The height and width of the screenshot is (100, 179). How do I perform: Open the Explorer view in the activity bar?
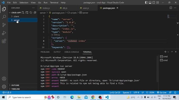[4, 9]
